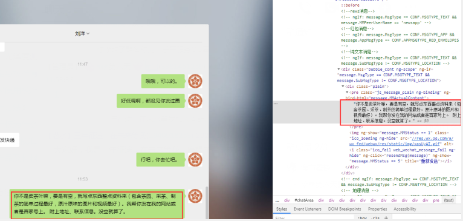Click avatar beside 好低调啊 message
The image size is (463, 221).
pos(195,101)
